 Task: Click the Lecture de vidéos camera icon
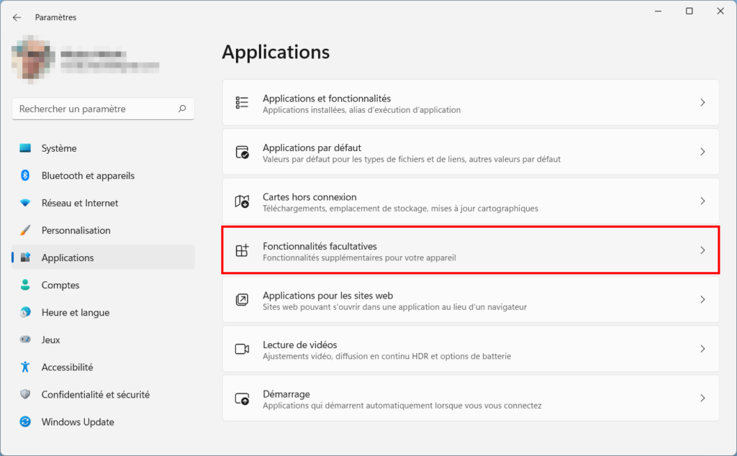pos(242,349)
